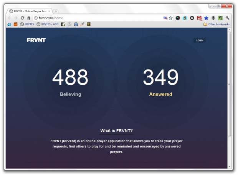Screen dimensions: 238x175
Task: Open the 8BYTES - ADD bookmark
Action: [x=48, y=24]
